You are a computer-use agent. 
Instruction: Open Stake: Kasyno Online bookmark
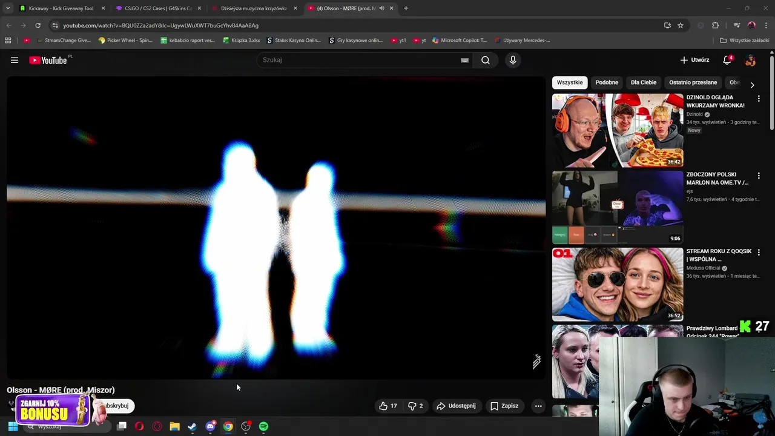pos(294,41)
